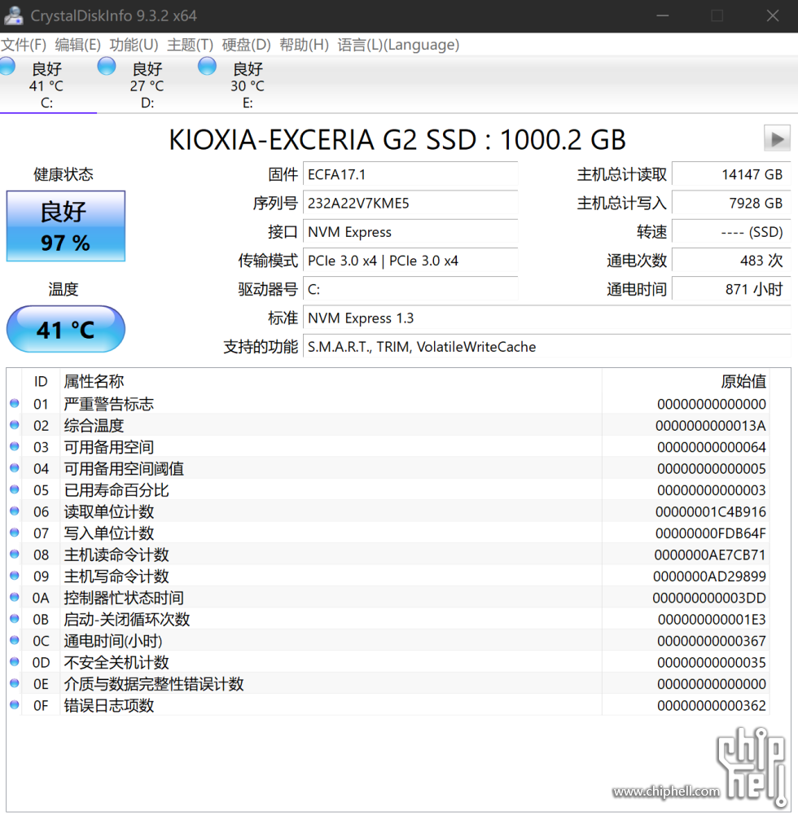This screenshot has width=798, height=820.
Task: Open the 帮助(H) menu
Action: [x=305, y=45]
